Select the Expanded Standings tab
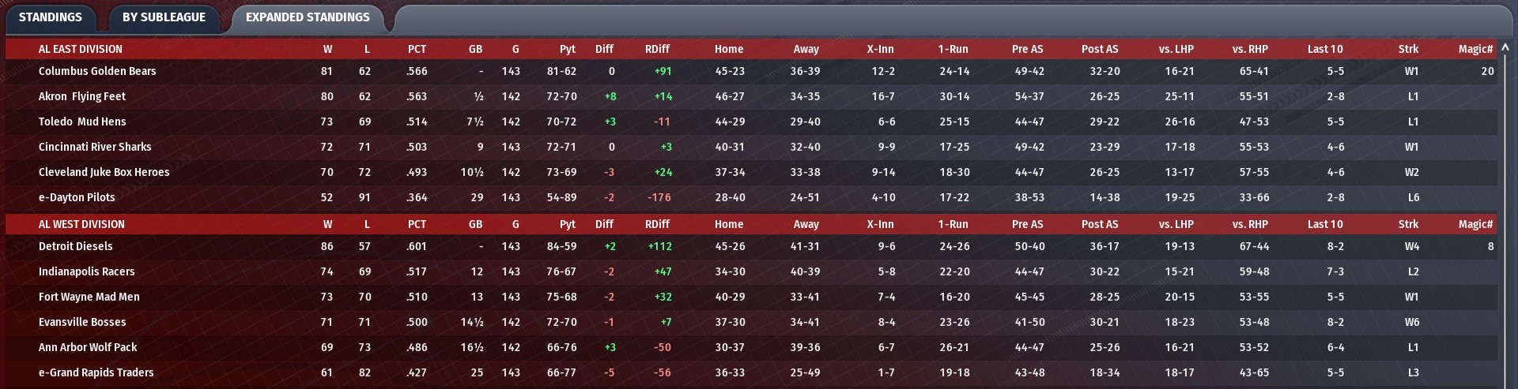The image size is (1518, 389). (x=308, y=17)
